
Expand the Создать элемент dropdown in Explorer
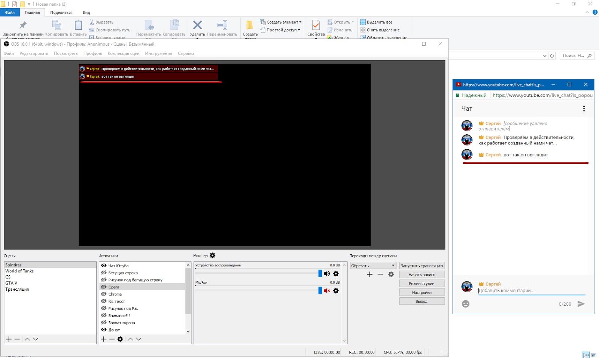coord(300,22)
